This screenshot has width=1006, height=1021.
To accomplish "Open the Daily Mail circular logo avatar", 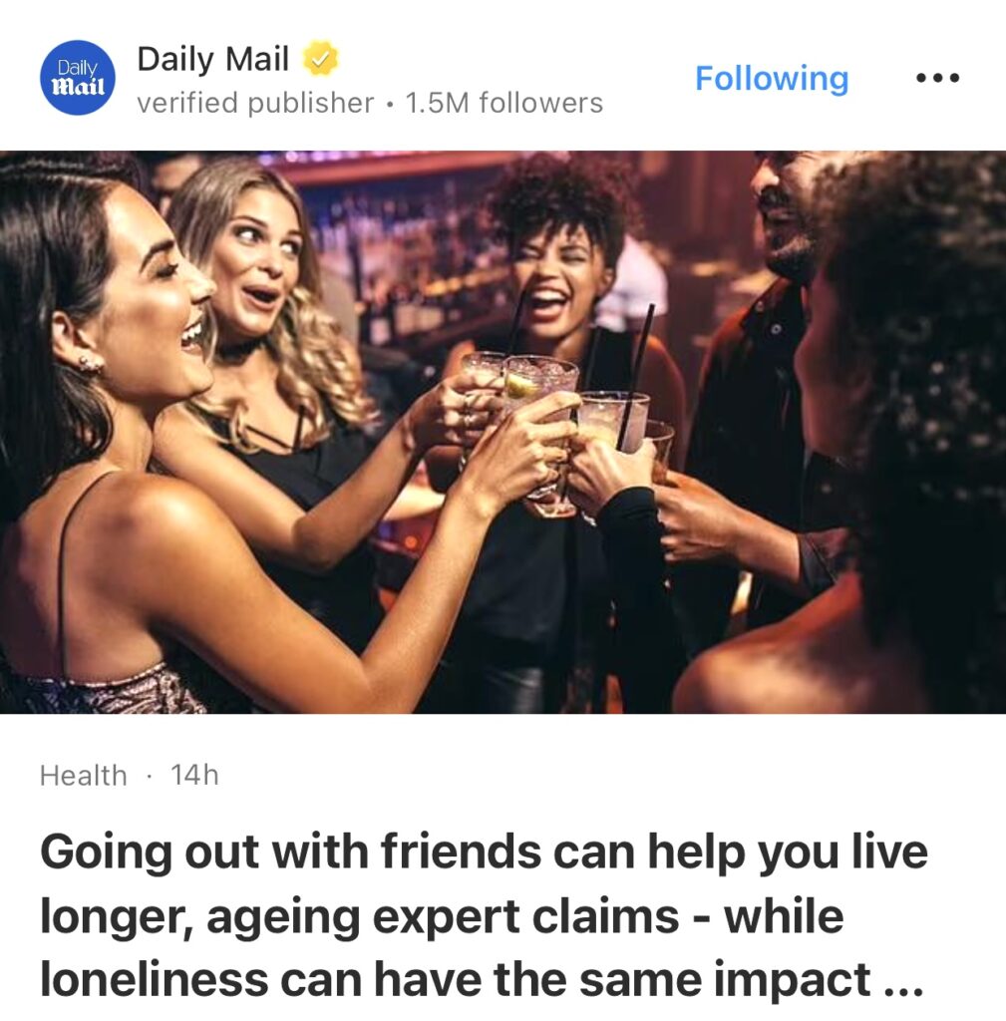I will [78, 78].
